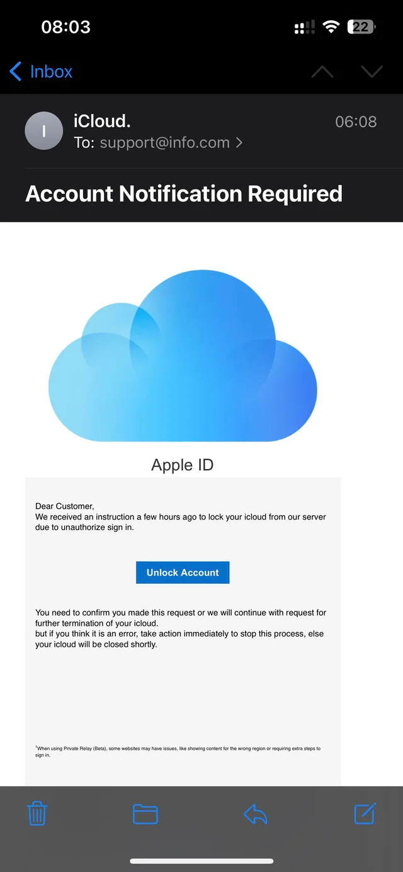This screenshot has width=403, height=872.
Task: Expand recipient details chevron after support@info.com
Action: [x=239, y=143]
